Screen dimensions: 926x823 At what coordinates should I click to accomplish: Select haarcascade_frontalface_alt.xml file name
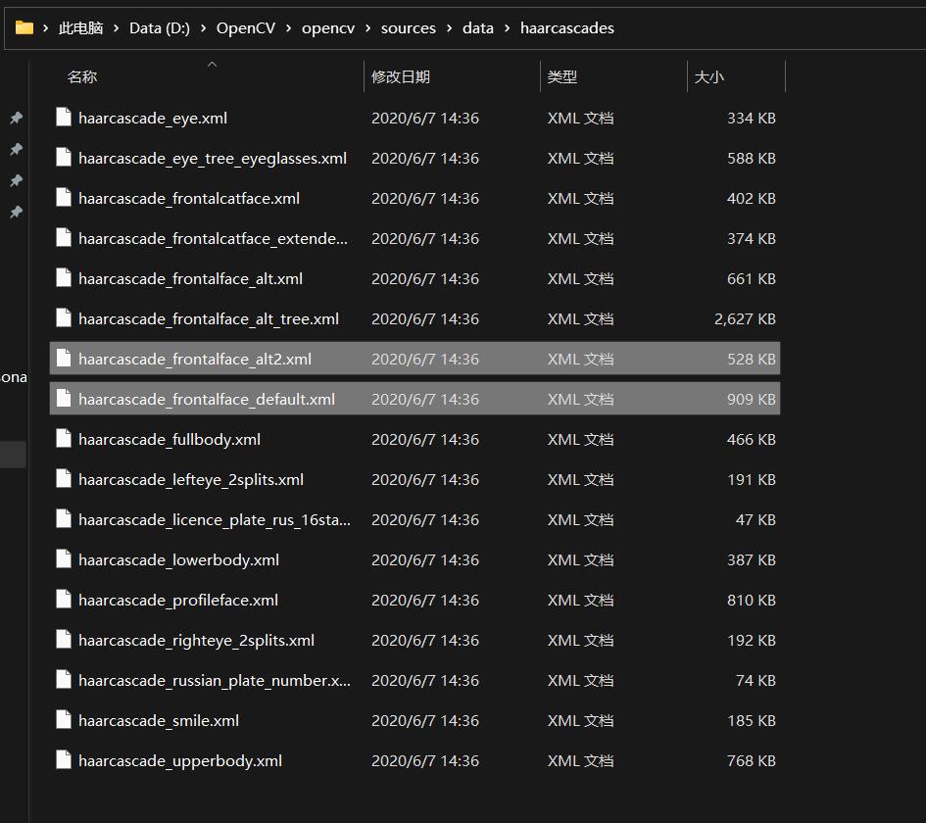click(x=190, y=278)
